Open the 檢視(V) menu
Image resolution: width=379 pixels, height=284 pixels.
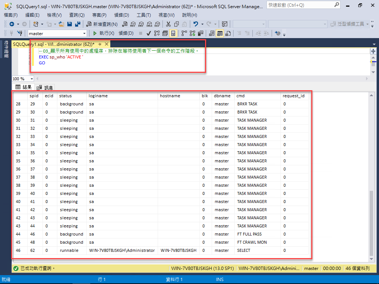click(54, 15)
